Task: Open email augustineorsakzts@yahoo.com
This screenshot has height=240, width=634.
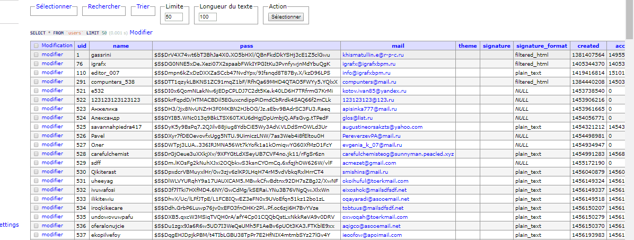Action: pyautogui.click(x=383, y=127)
